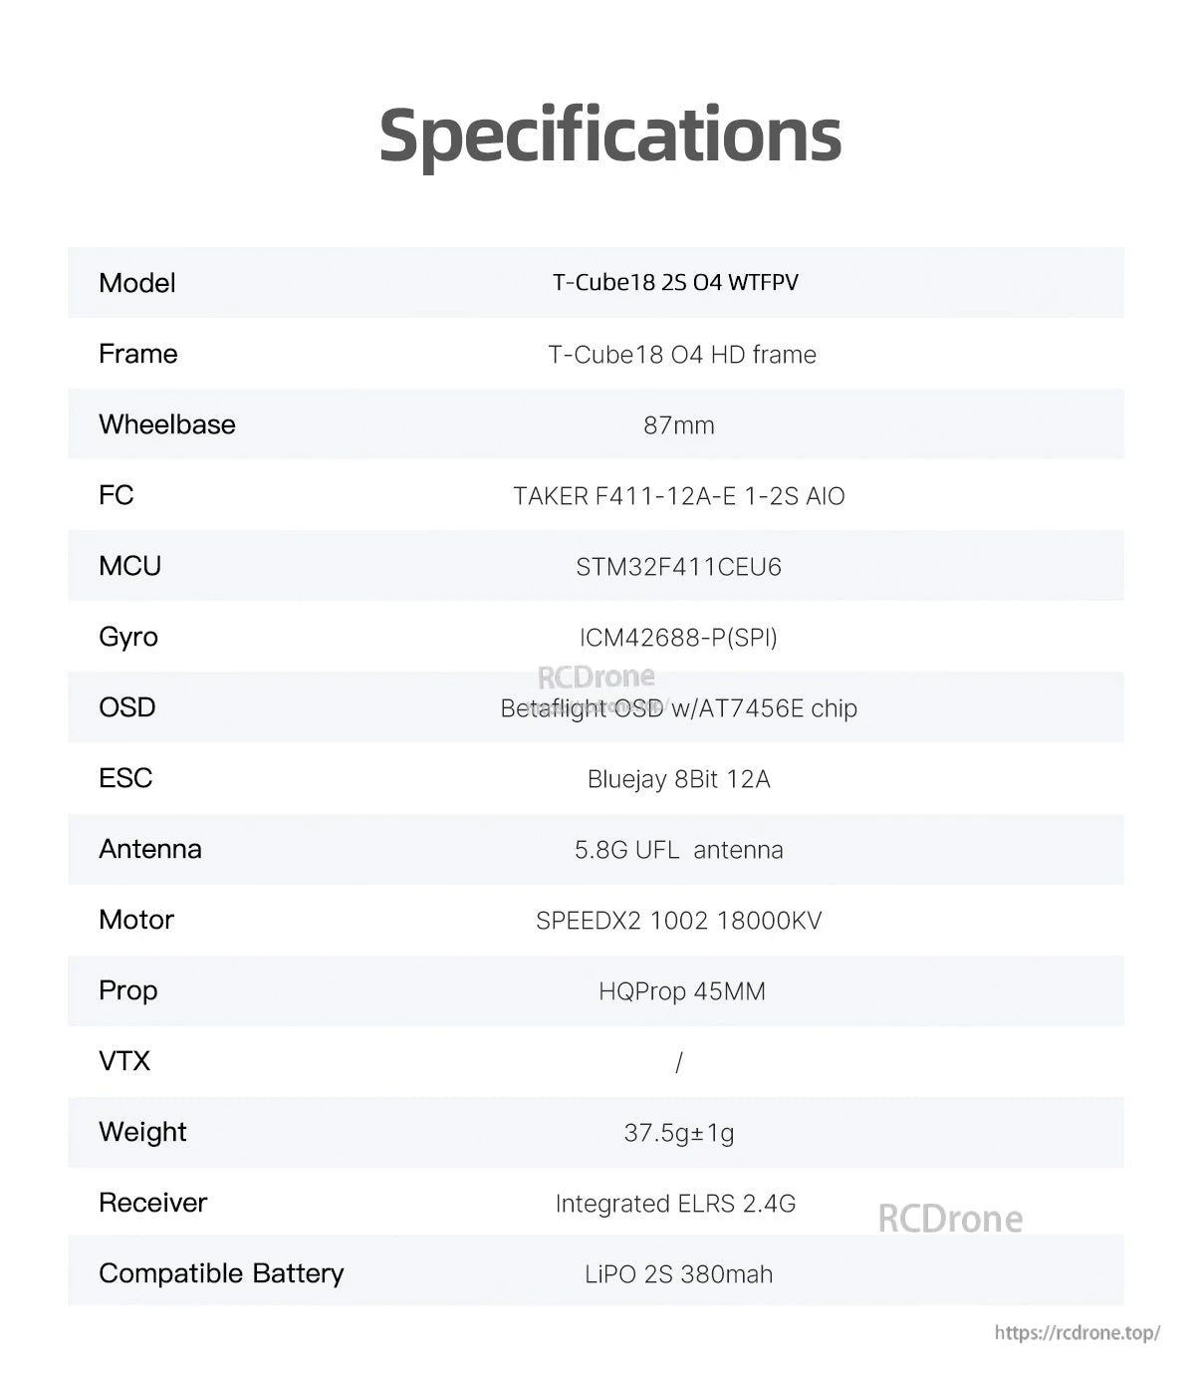
Task: Click the SPEEDX2 1002 18000KV motor value
Action: click(678, 921)
